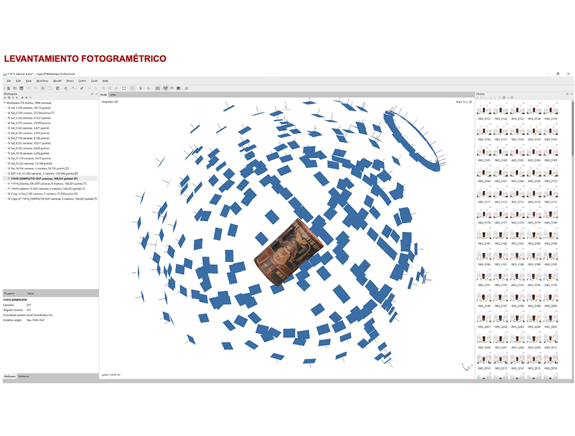Open the Workflow menu
Screen dimensions: 575x436
pyautogui.click(x=42, y=81)
